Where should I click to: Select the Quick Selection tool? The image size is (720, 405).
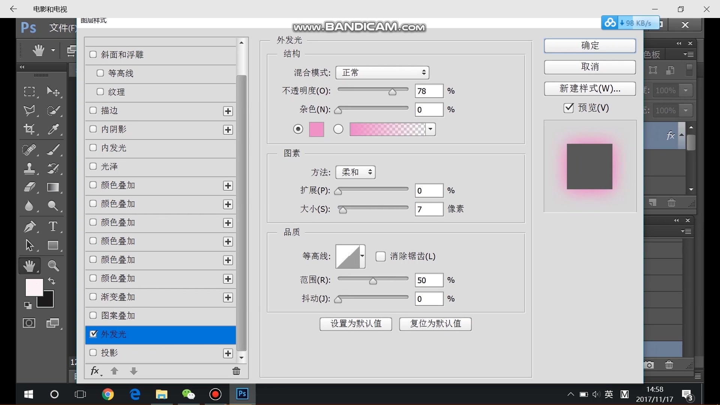[x=53, y=111]
